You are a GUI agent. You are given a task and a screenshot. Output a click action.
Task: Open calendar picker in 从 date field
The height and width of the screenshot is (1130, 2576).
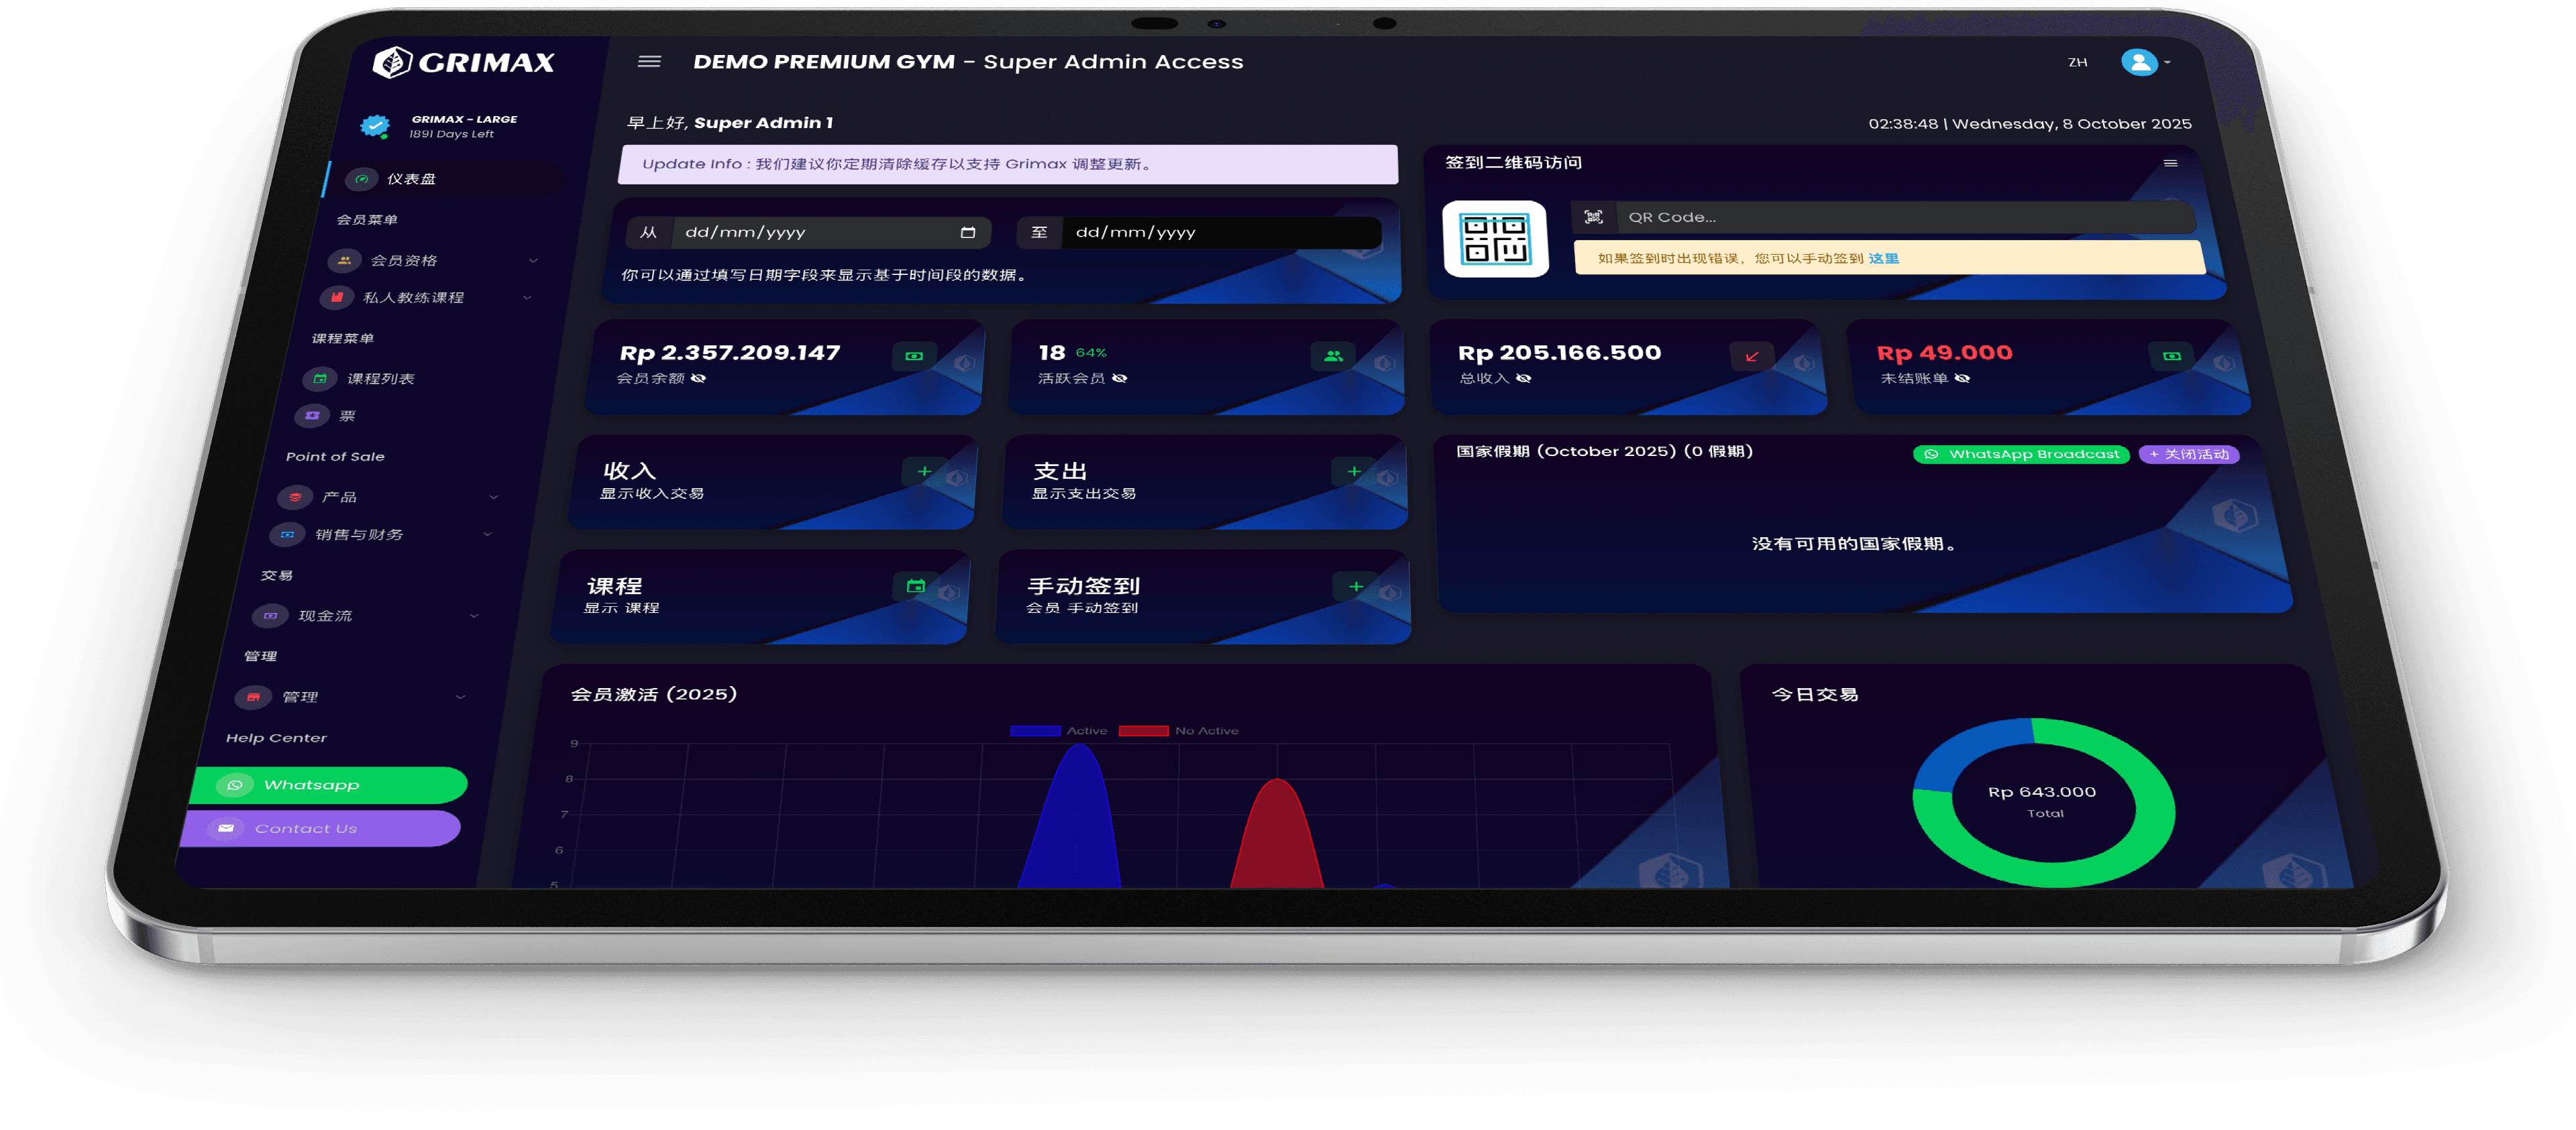point(967,233)
